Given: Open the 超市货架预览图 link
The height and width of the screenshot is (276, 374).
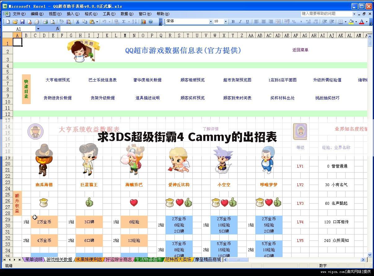Looking at the screenshot, I should coord(237,80).
